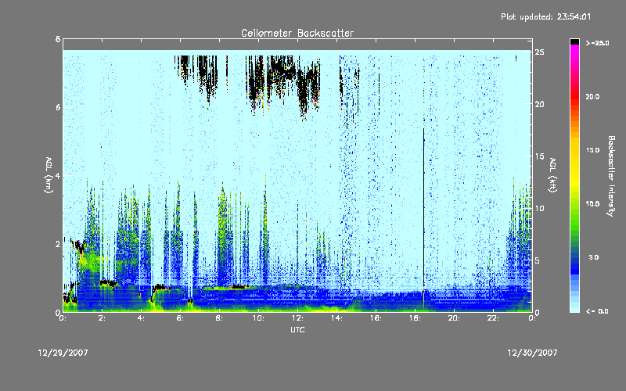Click the '18:' UTC hour tick
The height and width of the screenshot is (391, 626).
tap(416, 318)
